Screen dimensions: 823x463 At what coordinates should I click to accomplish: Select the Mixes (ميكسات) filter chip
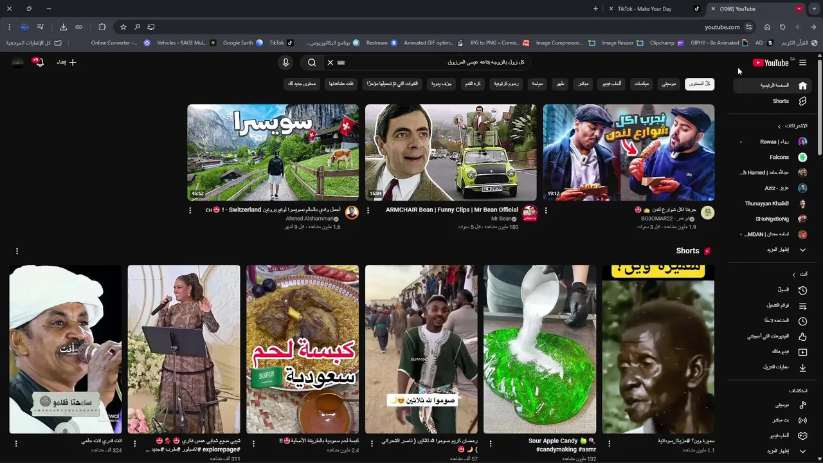[x=641, y=84]
